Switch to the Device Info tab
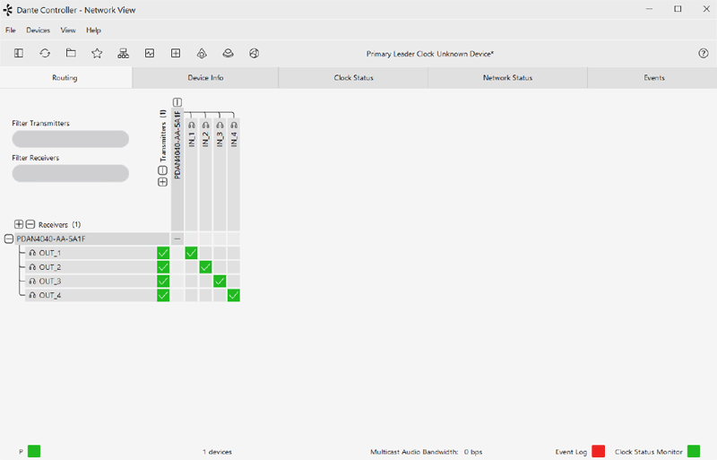This screenshot has height=460, width=717. [205, 78]
